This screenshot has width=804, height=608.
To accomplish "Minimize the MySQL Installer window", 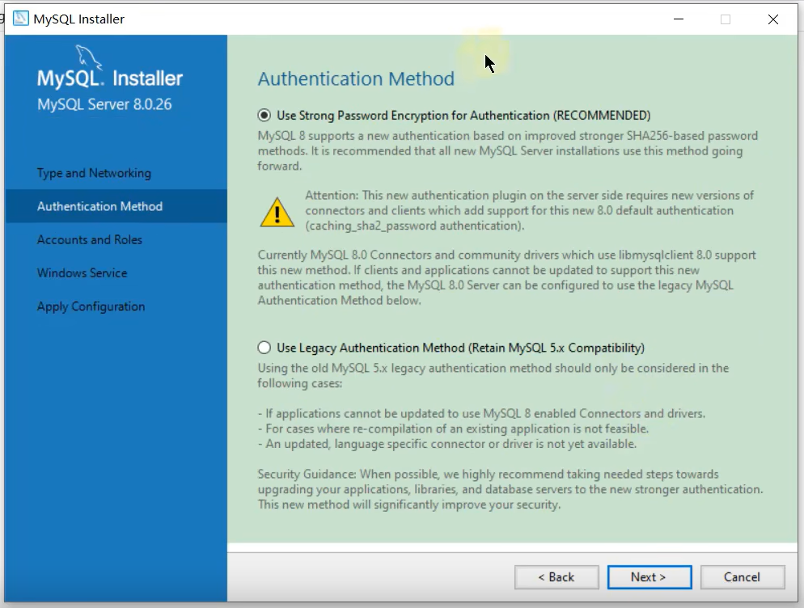I will (x=677, y=19).
